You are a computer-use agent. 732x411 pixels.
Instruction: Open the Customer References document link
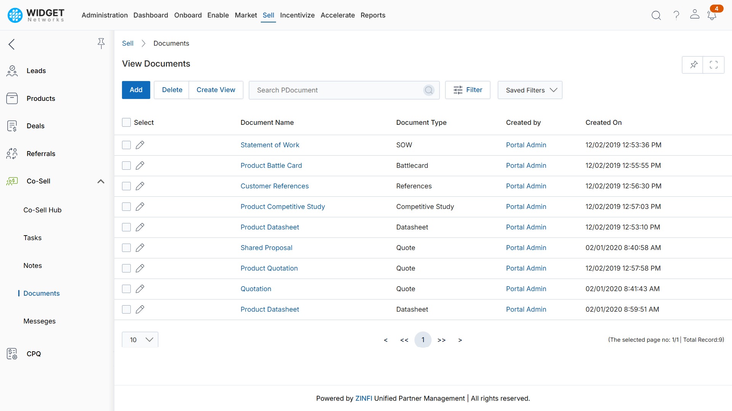(274, 186)
